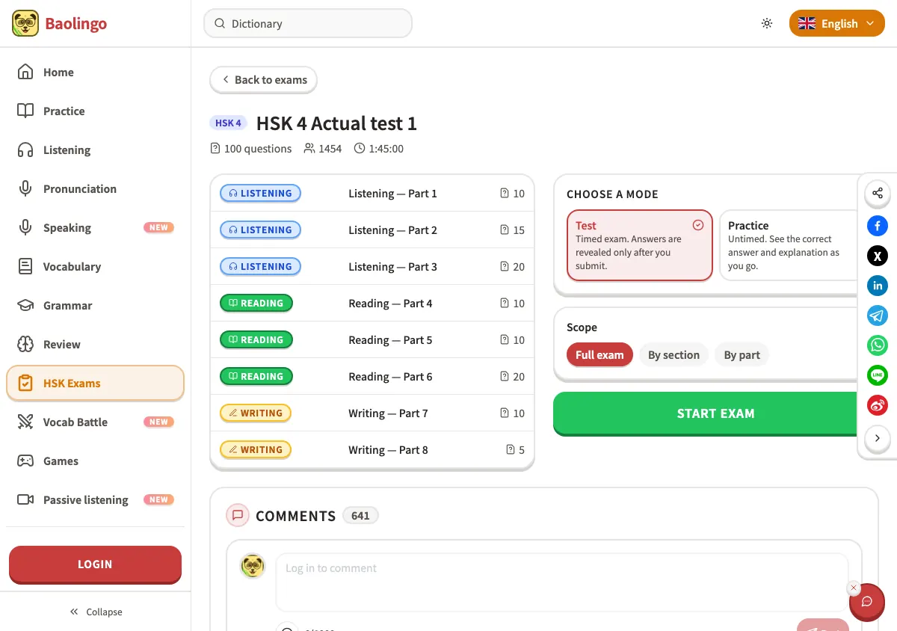Share on Facebook

878,226
